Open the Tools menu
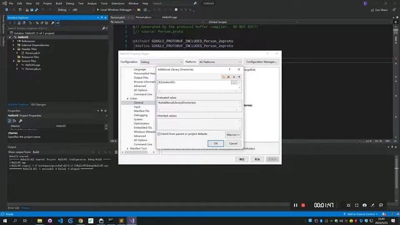Viewport: 400px width, 225px height. [104, 4]
